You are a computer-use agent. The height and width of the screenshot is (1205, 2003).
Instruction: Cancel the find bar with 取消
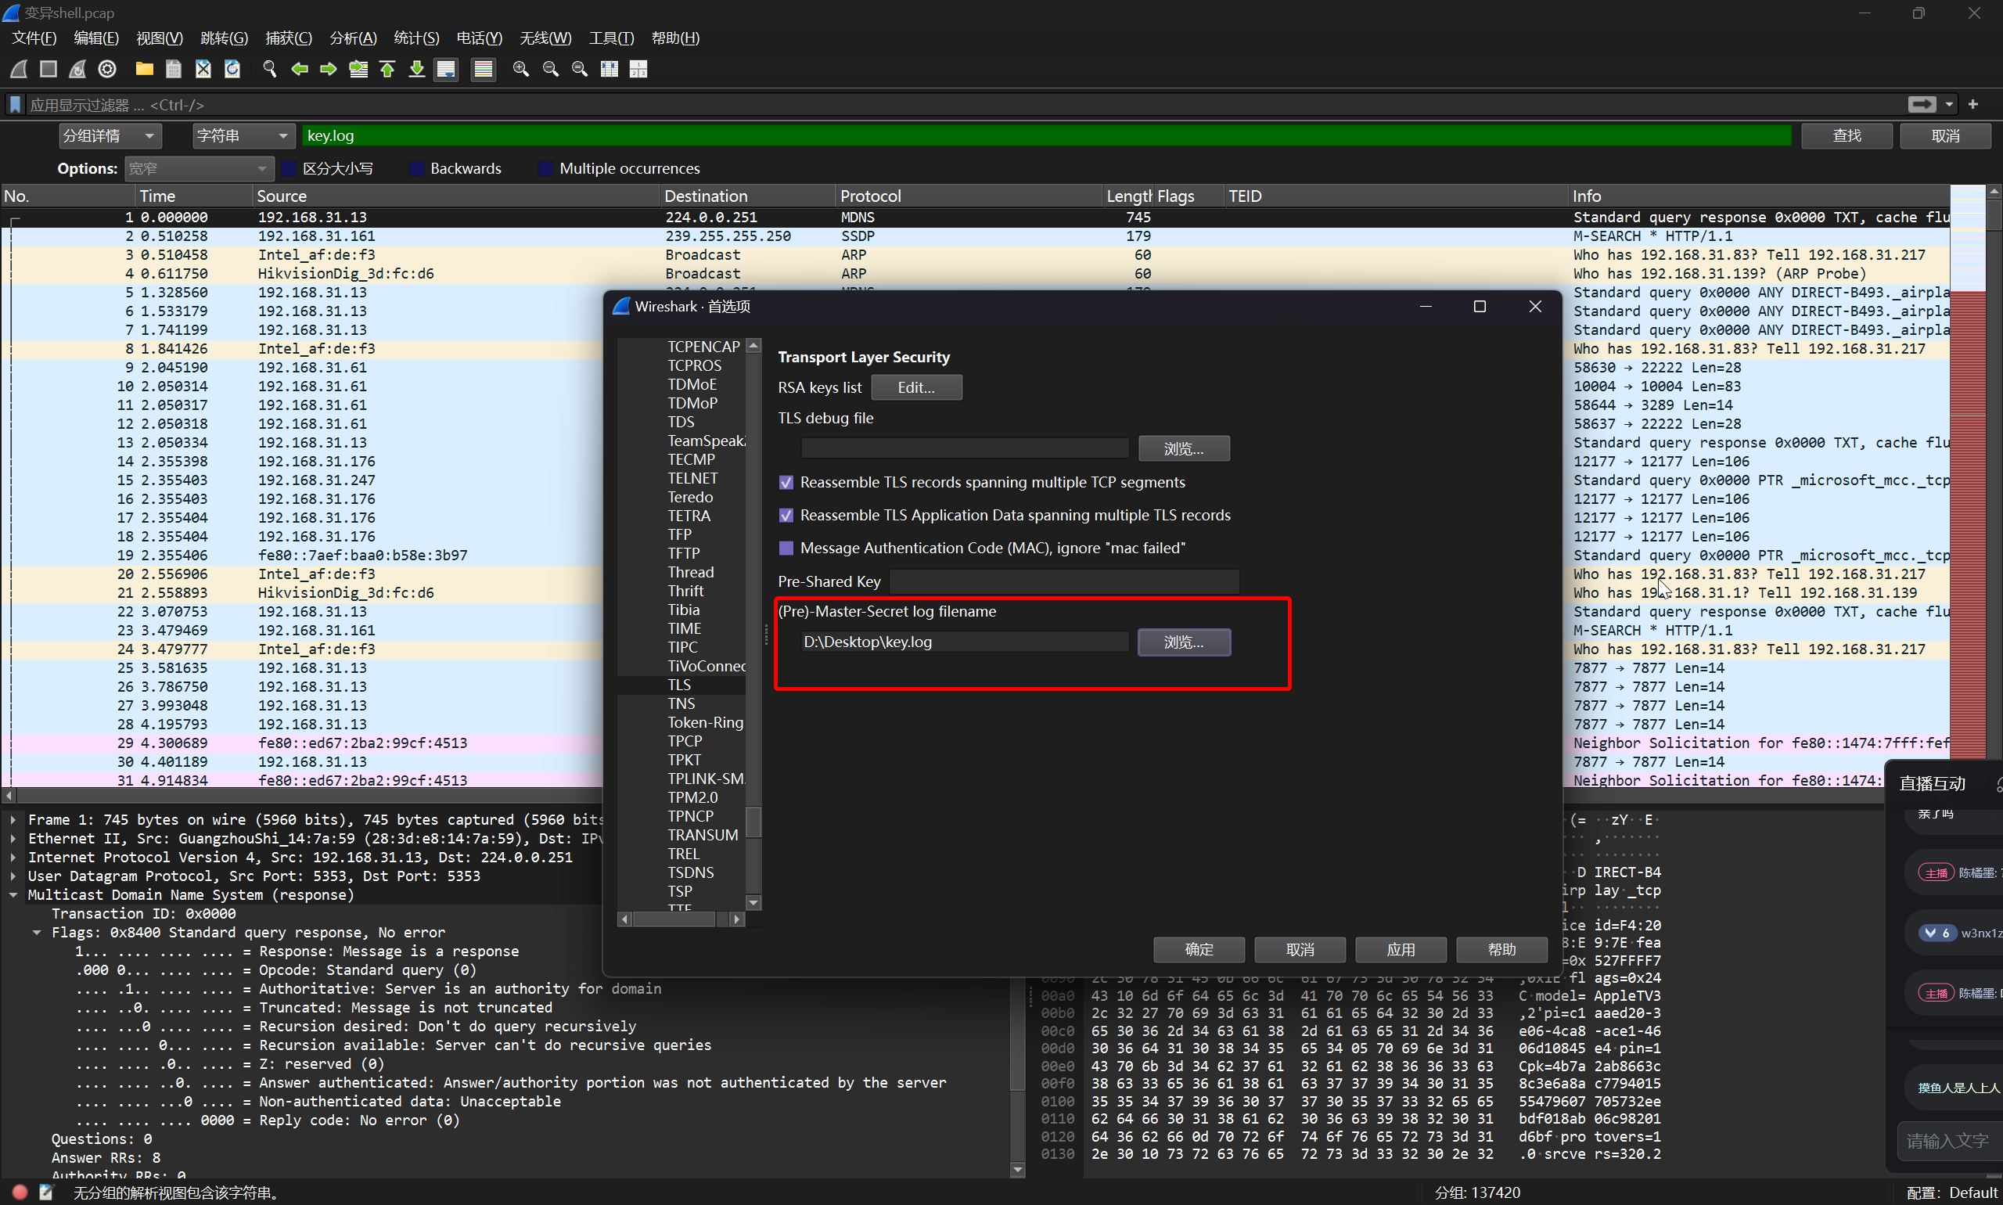coord(1945,135)
